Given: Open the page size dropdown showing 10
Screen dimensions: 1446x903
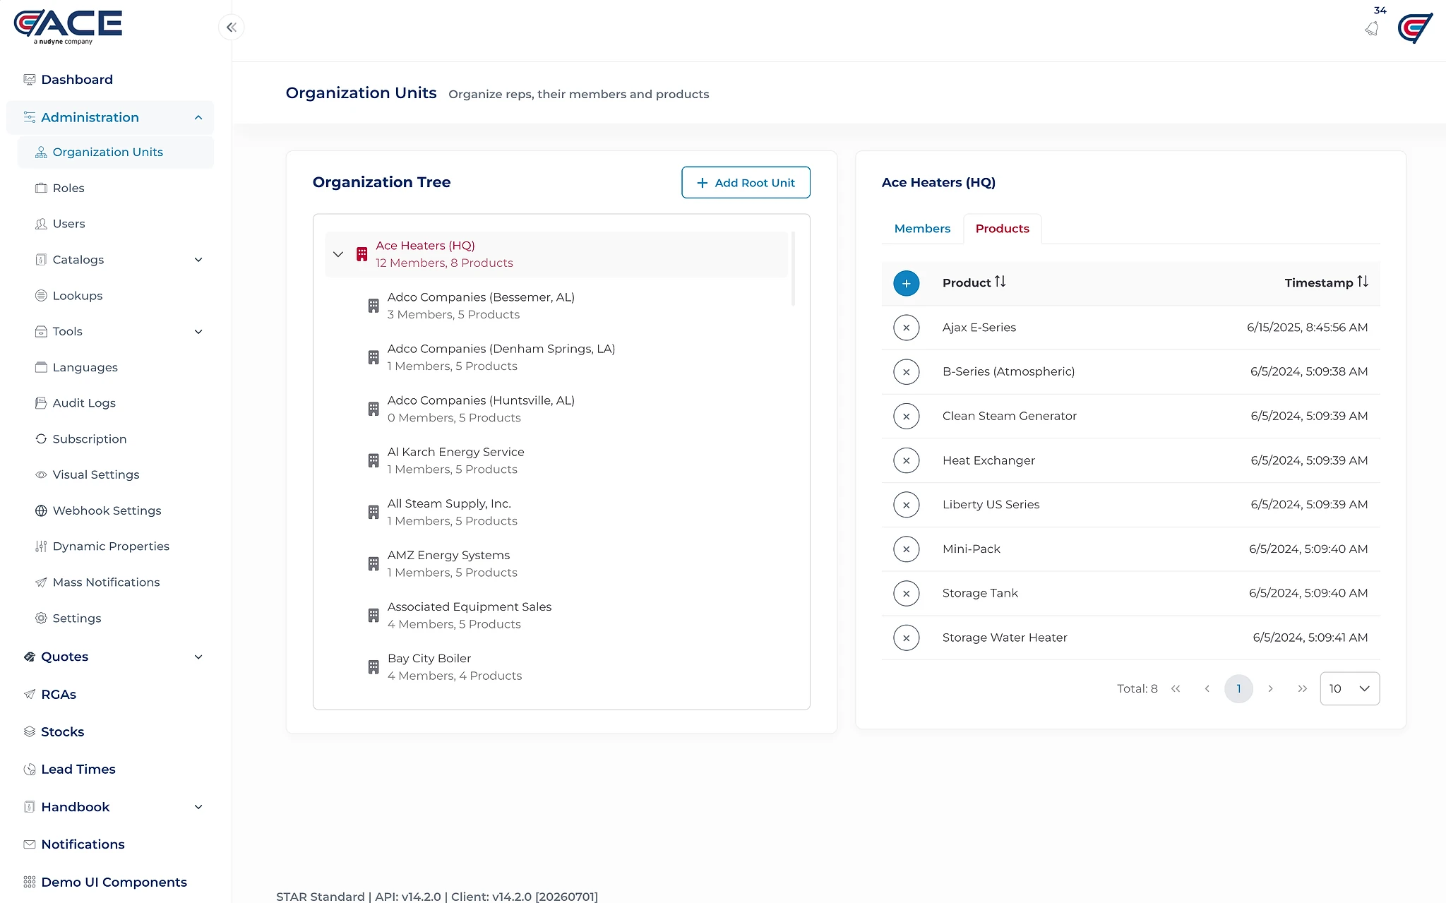Looking at the screenshot, I should (x=1349, y=688).
